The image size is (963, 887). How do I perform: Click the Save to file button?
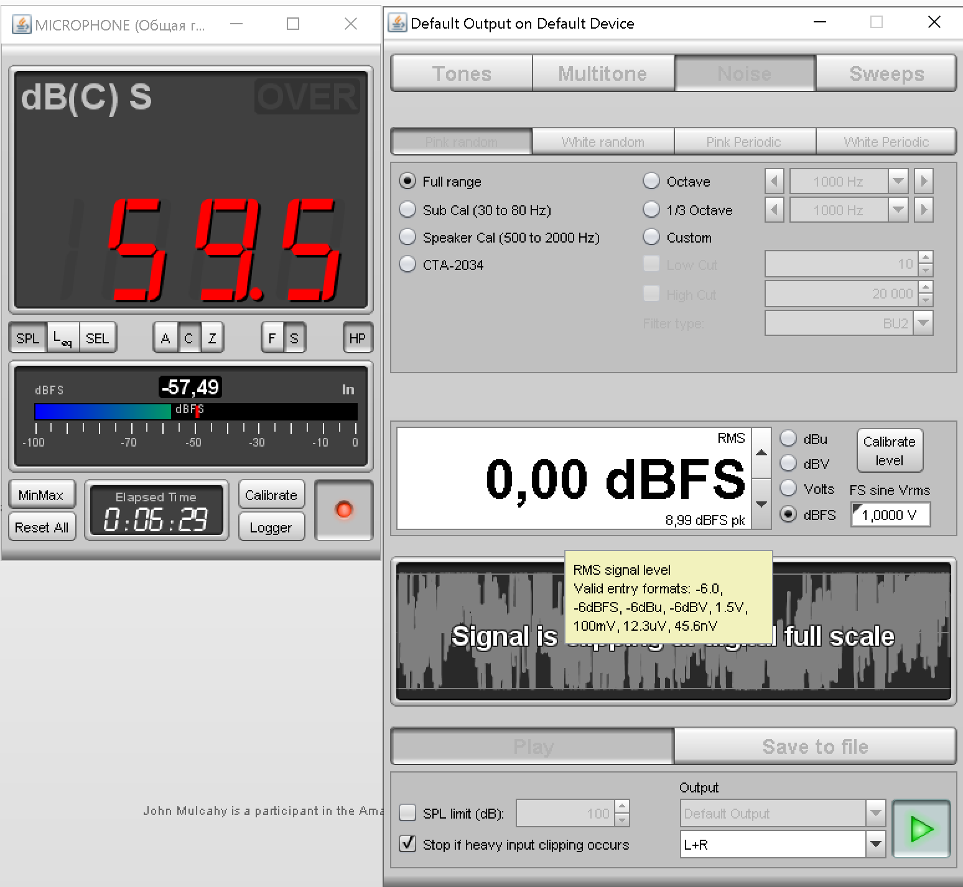(x=815, y=746)
